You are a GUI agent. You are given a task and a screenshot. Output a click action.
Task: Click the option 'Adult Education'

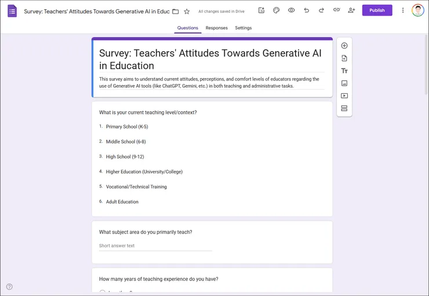click(122, 202)
